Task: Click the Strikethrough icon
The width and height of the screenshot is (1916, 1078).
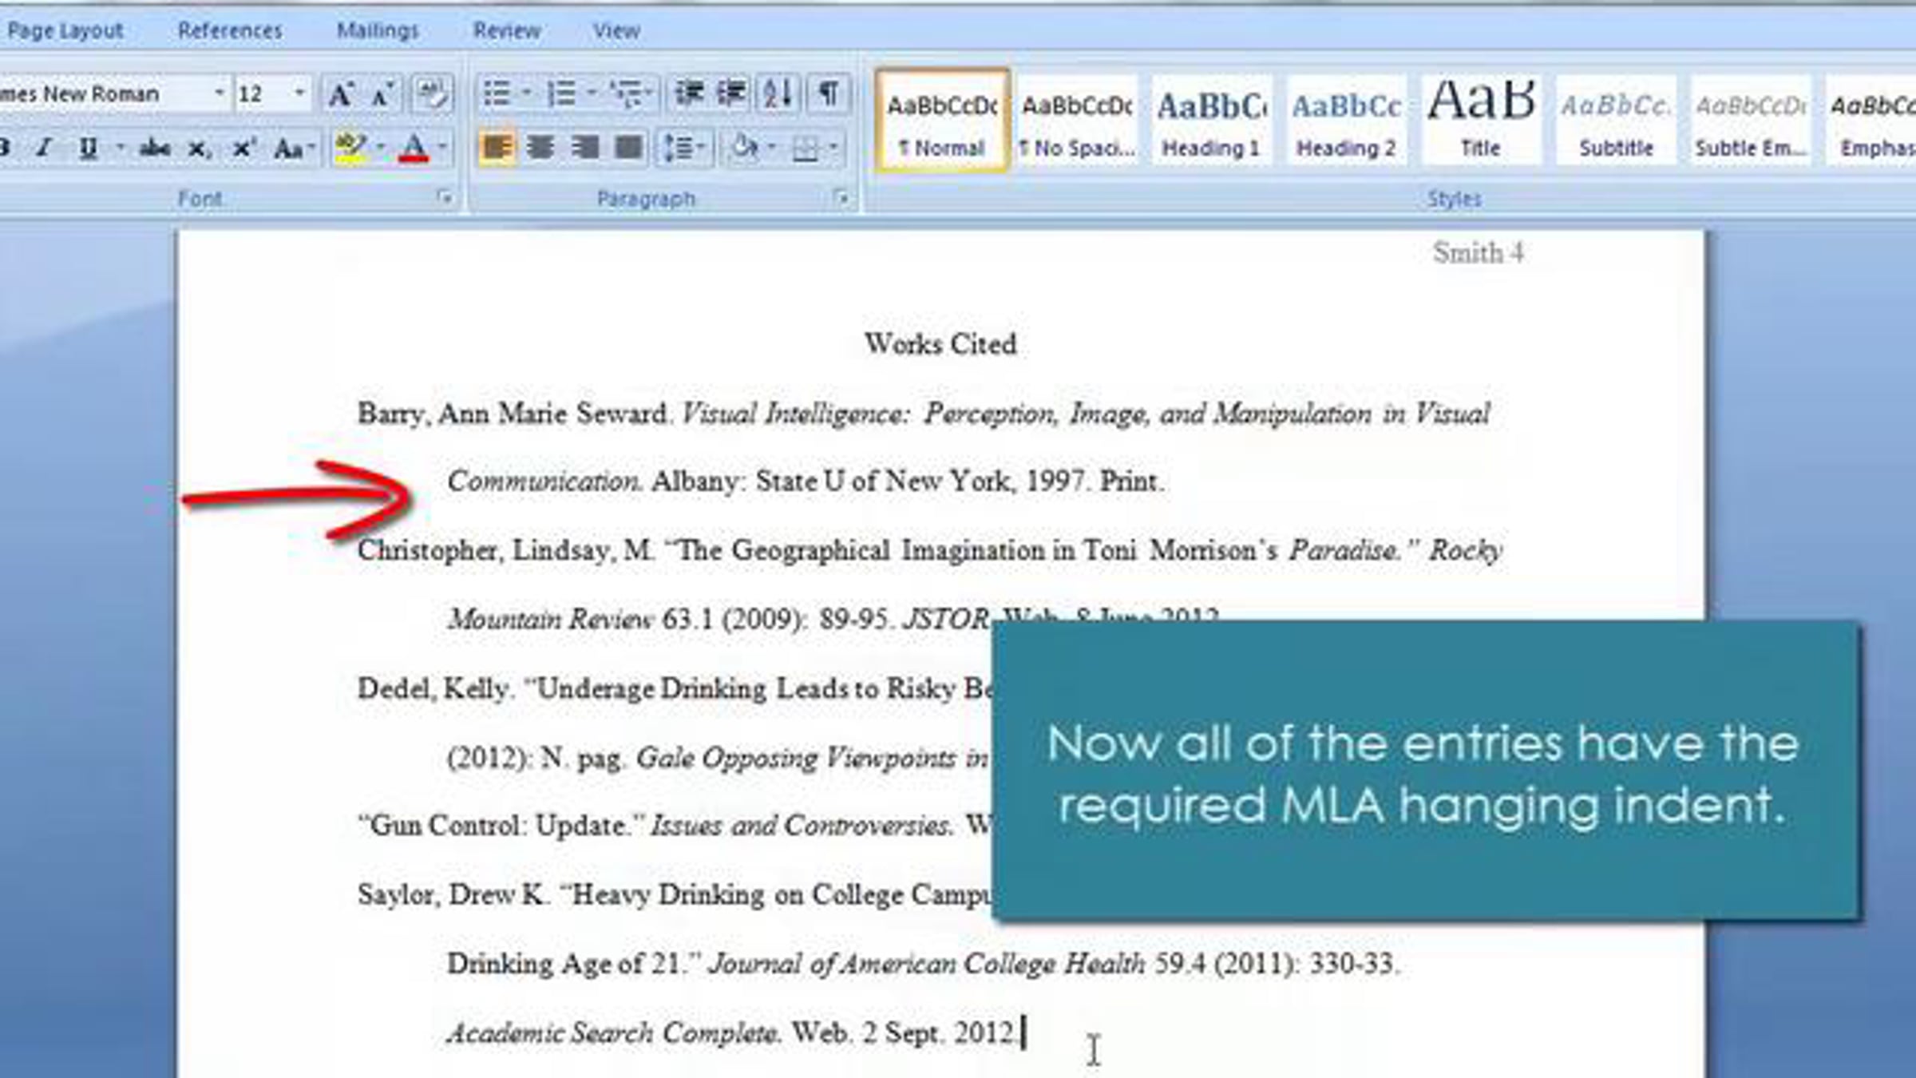Action: [155, 149]
